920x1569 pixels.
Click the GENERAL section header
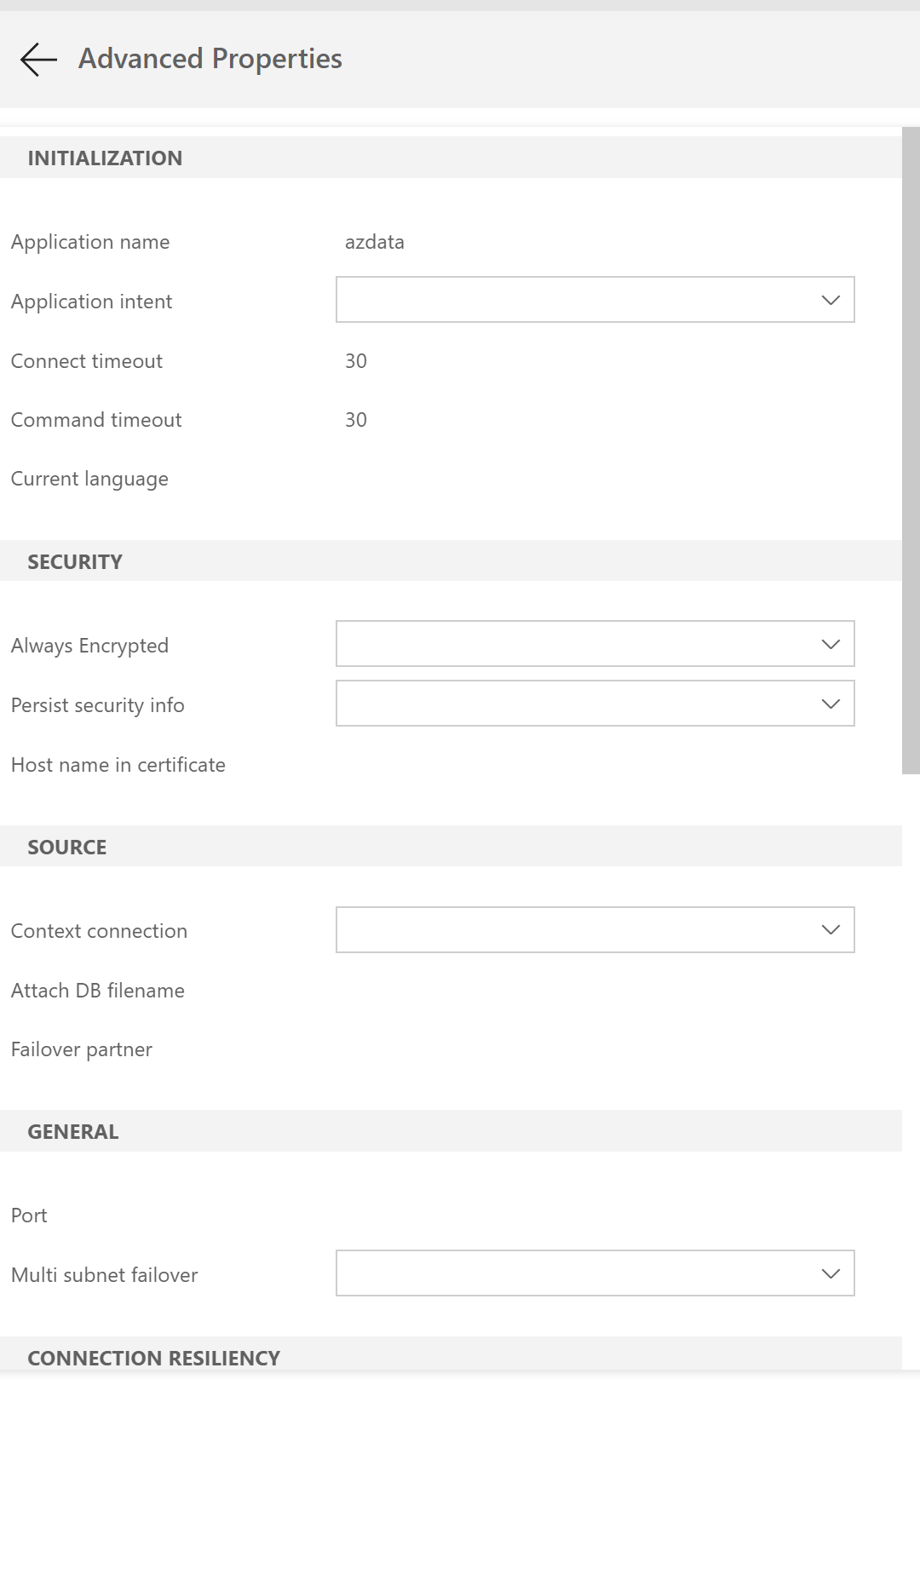pyautogui.click(x=72, y=1130)
